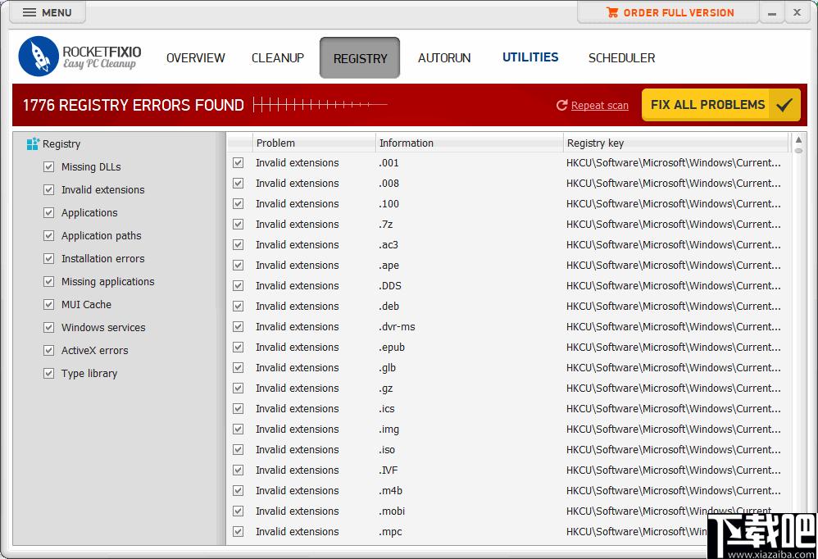Open the UTILITIES tab
Image resolution: width=818 pixels, height=559 pixels.
point(530,57)
